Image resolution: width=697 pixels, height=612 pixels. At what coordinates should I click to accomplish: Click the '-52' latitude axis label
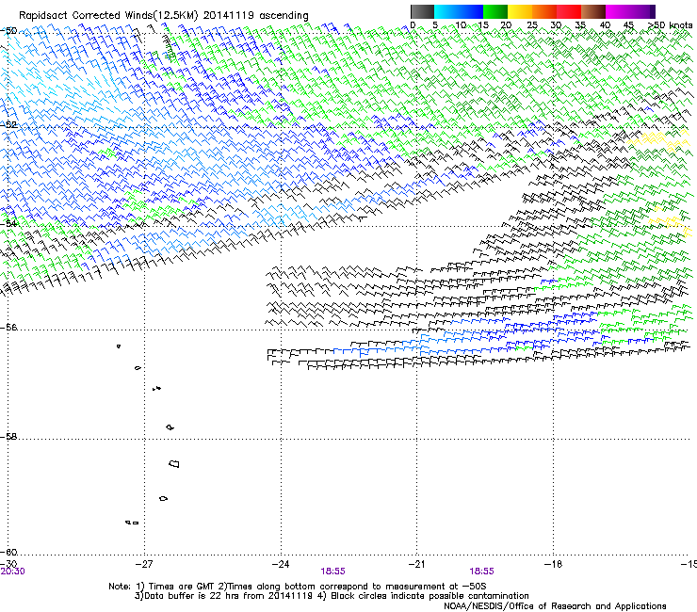click(8, 125)
